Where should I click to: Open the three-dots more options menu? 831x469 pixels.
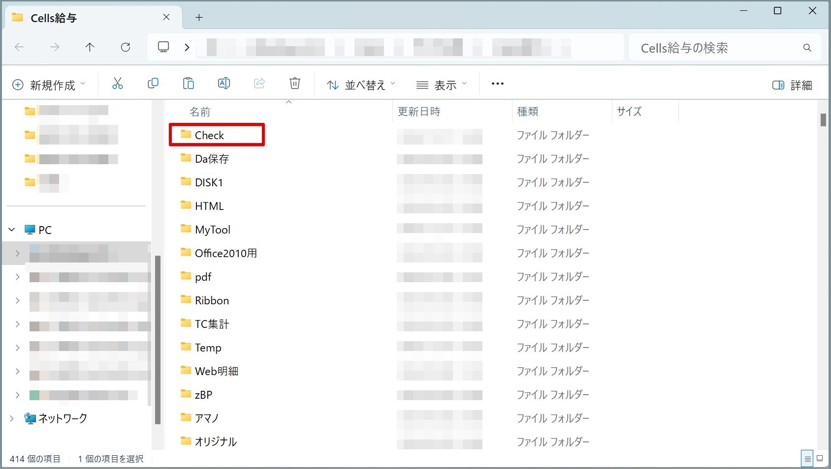point(498,84)
